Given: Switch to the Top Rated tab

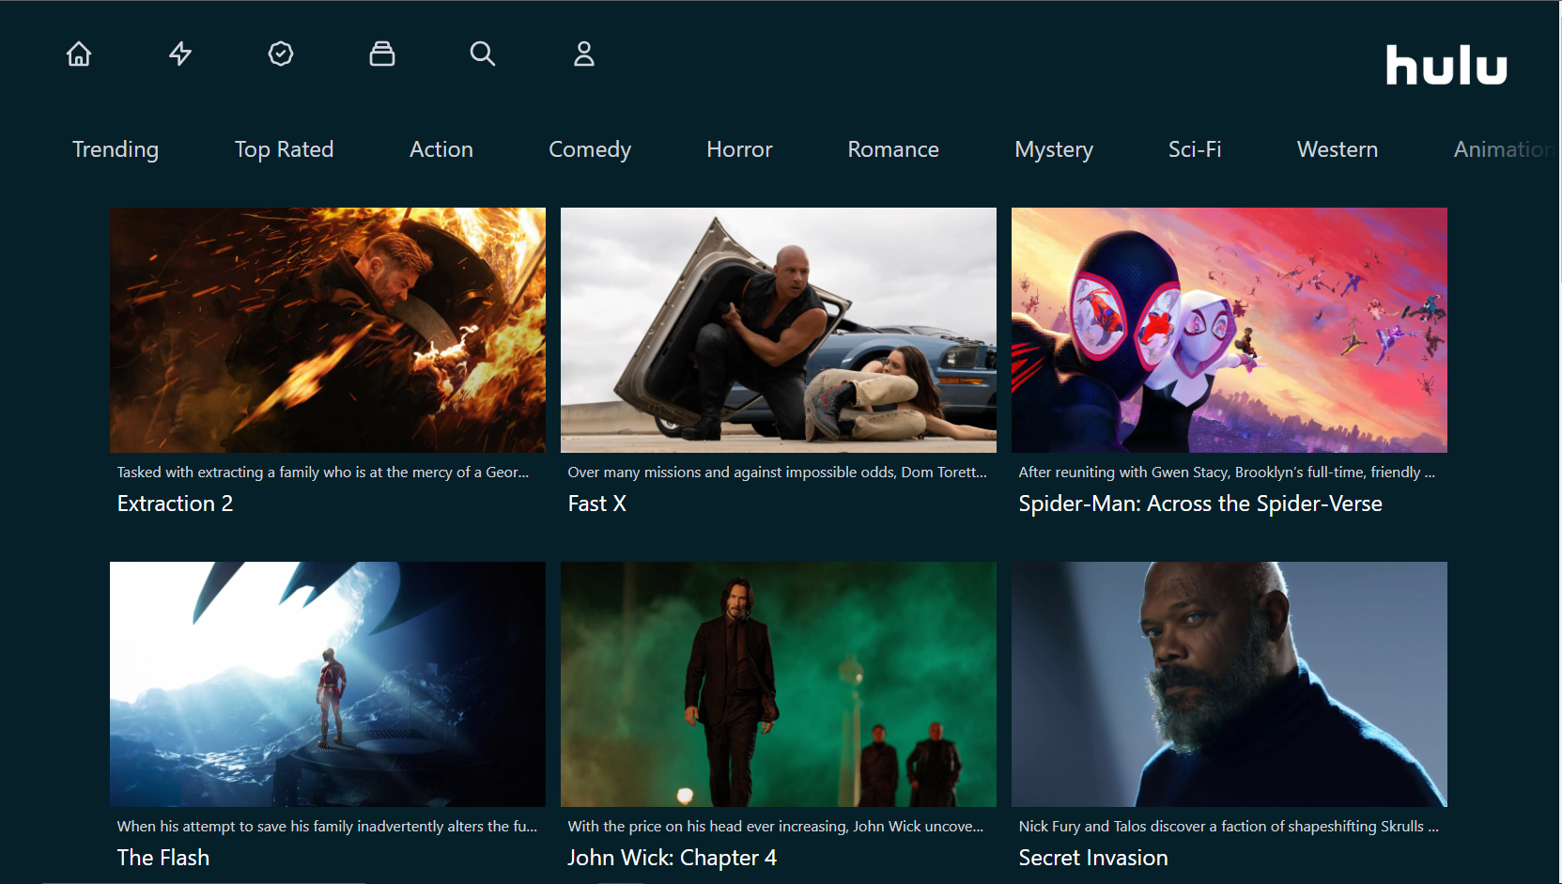Looking at the screenshot, I should point(284,149).
